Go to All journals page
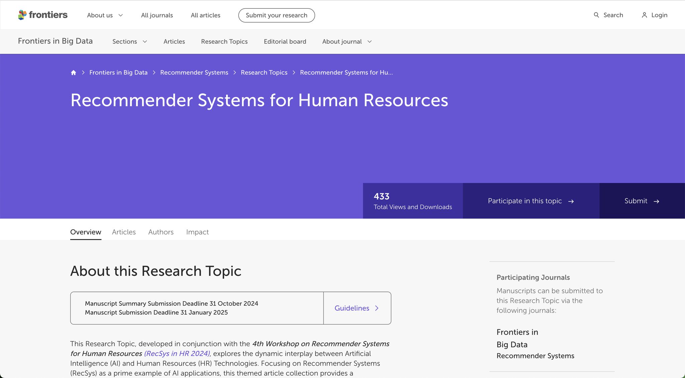 [x=157, y=15]
